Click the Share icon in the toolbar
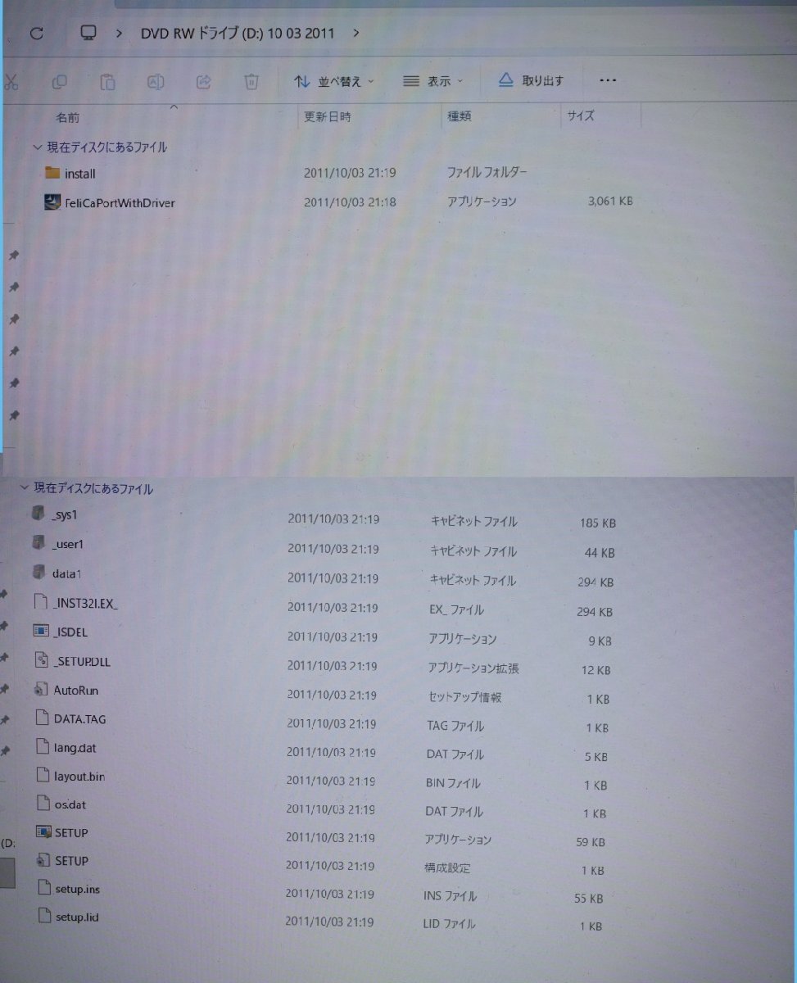The image size is (797, 983). coord(203,81)
